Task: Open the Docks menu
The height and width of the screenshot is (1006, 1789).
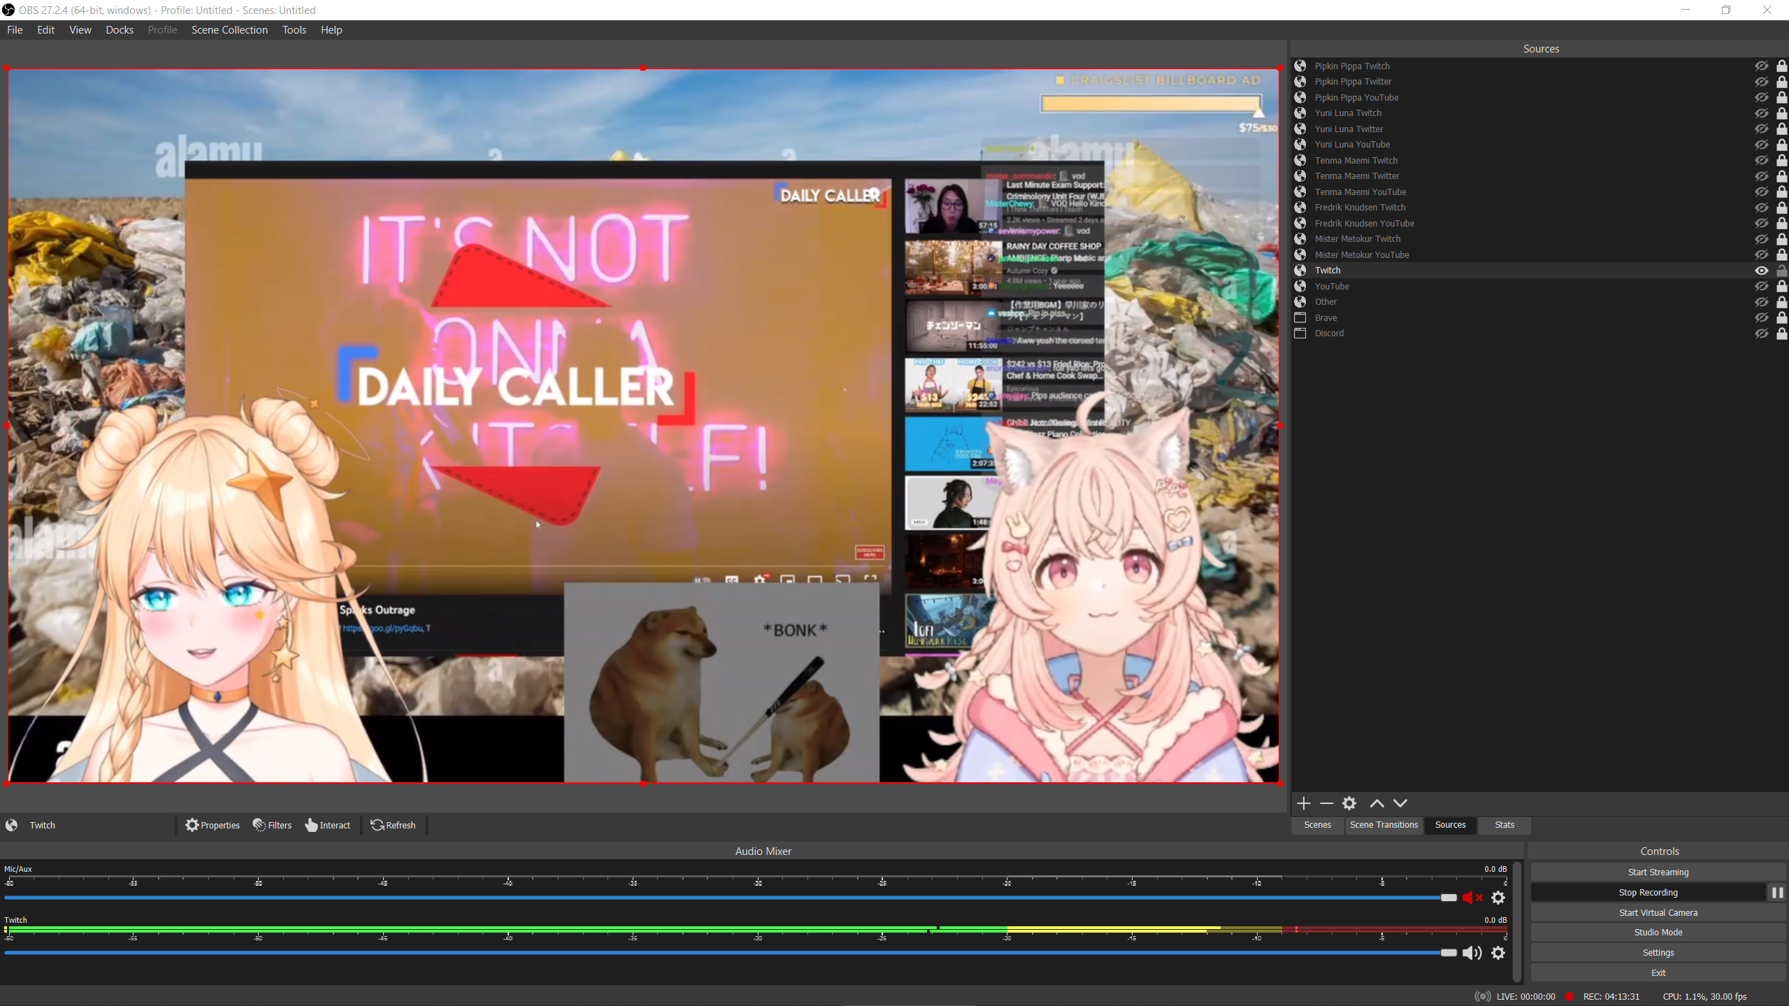Action: pyautogui.click(x=120, y=30)
